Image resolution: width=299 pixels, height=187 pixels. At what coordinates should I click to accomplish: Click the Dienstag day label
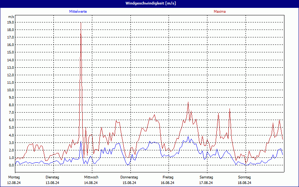(x=52, y=177)
